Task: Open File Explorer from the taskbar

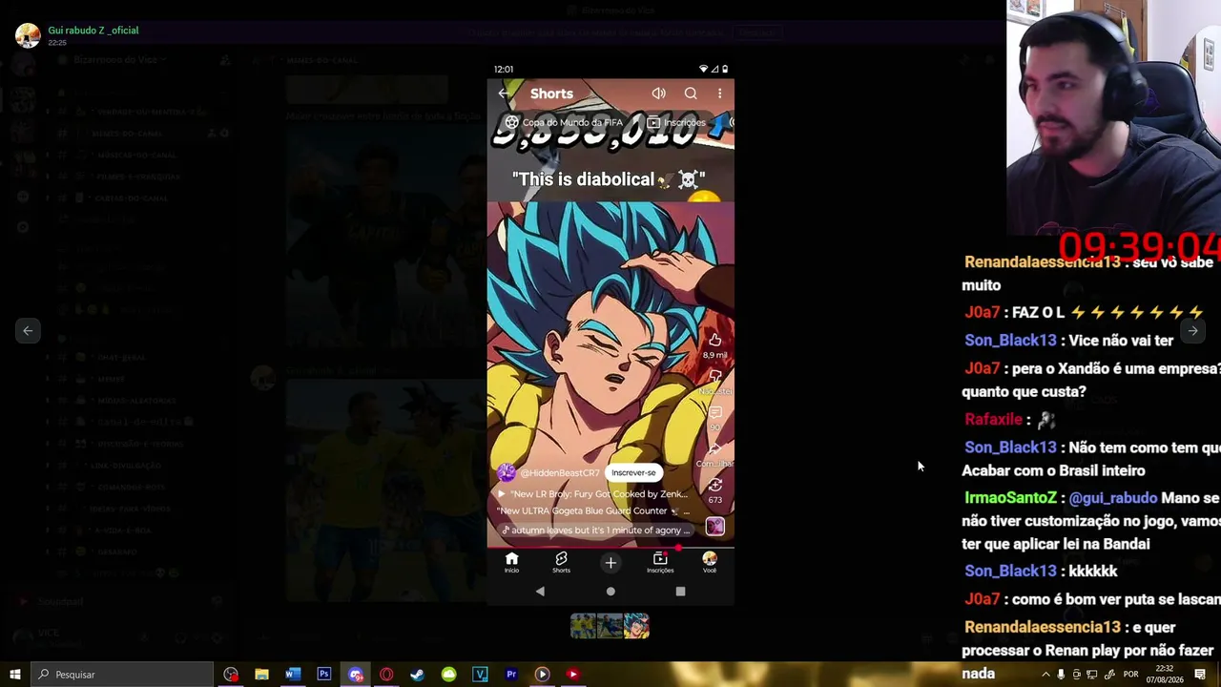Action: pos(261,675)
